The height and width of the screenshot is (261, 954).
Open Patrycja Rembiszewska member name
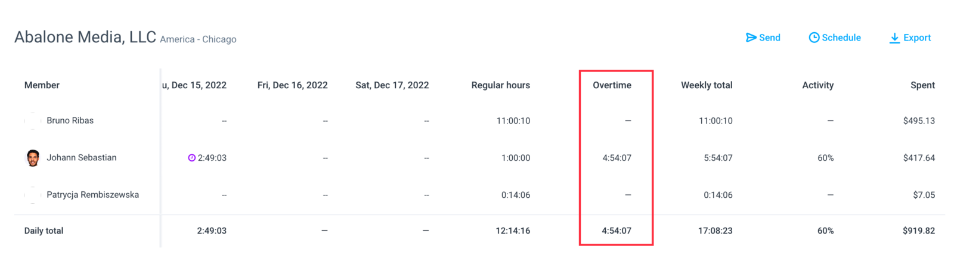(92, 195)
